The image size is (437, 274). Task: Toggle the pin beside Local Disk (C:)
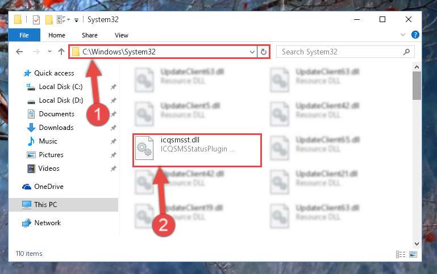click(x=114, y=87)
